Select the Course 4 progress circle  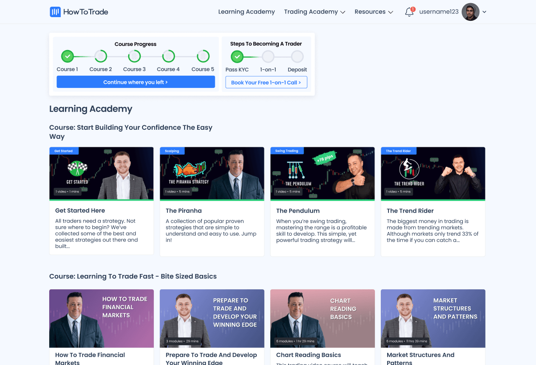(x=168, y=56)
